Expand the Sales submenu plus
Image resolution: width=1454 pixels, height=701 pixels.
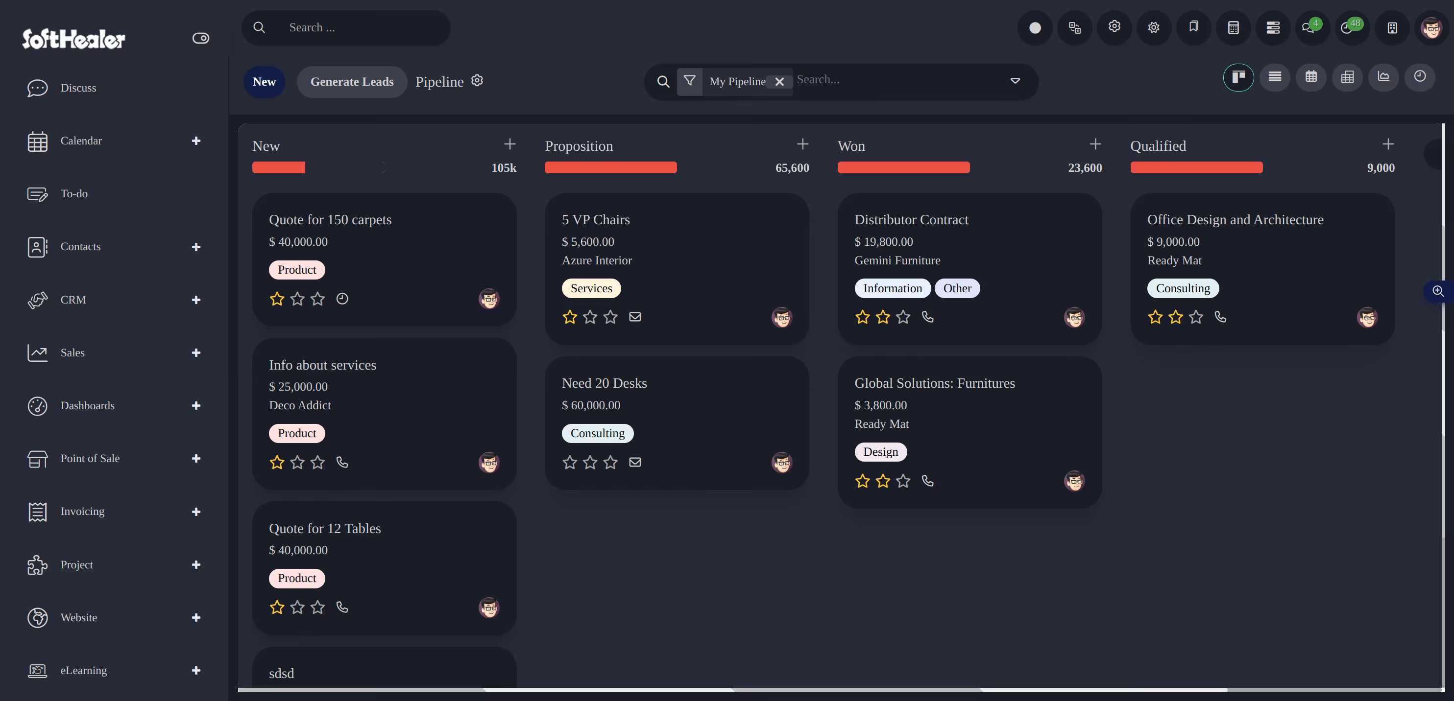(196, 353)
